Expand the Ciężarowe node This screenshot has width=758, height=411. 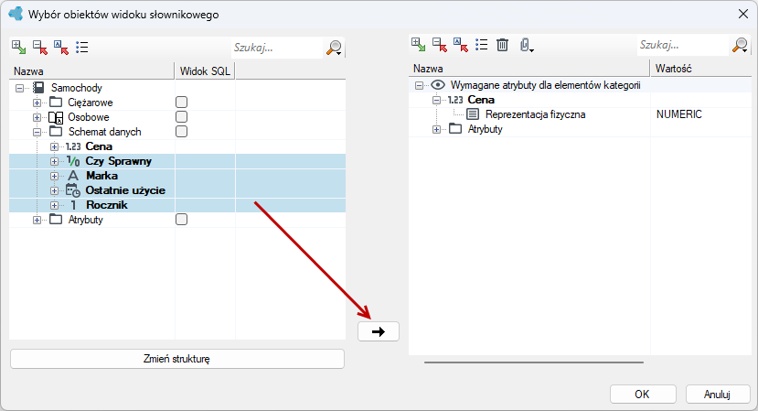pyautogui.click(x=37, y=103)
